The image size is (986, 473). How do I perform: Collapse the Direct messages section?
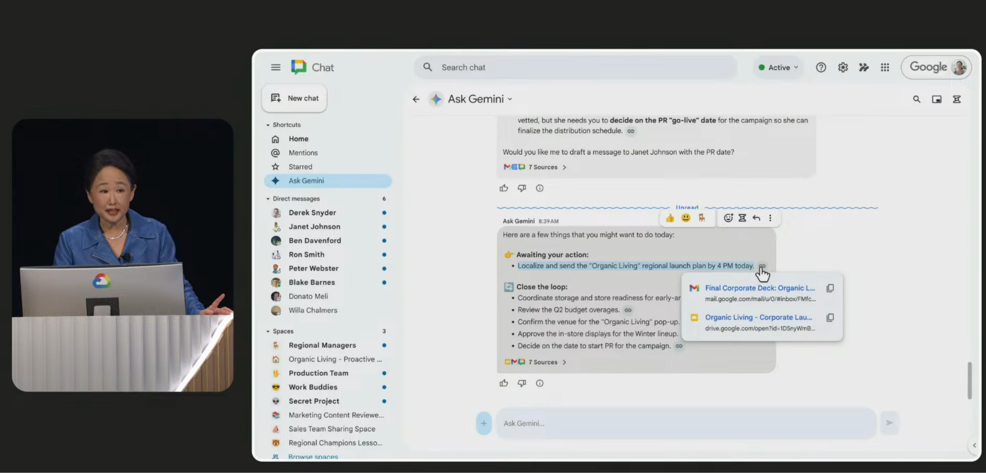[268, 199]
